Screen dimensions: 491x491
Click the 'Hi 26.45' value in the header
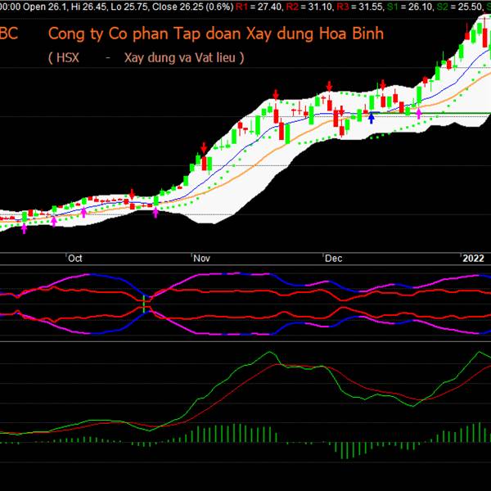tap(88, 7)
